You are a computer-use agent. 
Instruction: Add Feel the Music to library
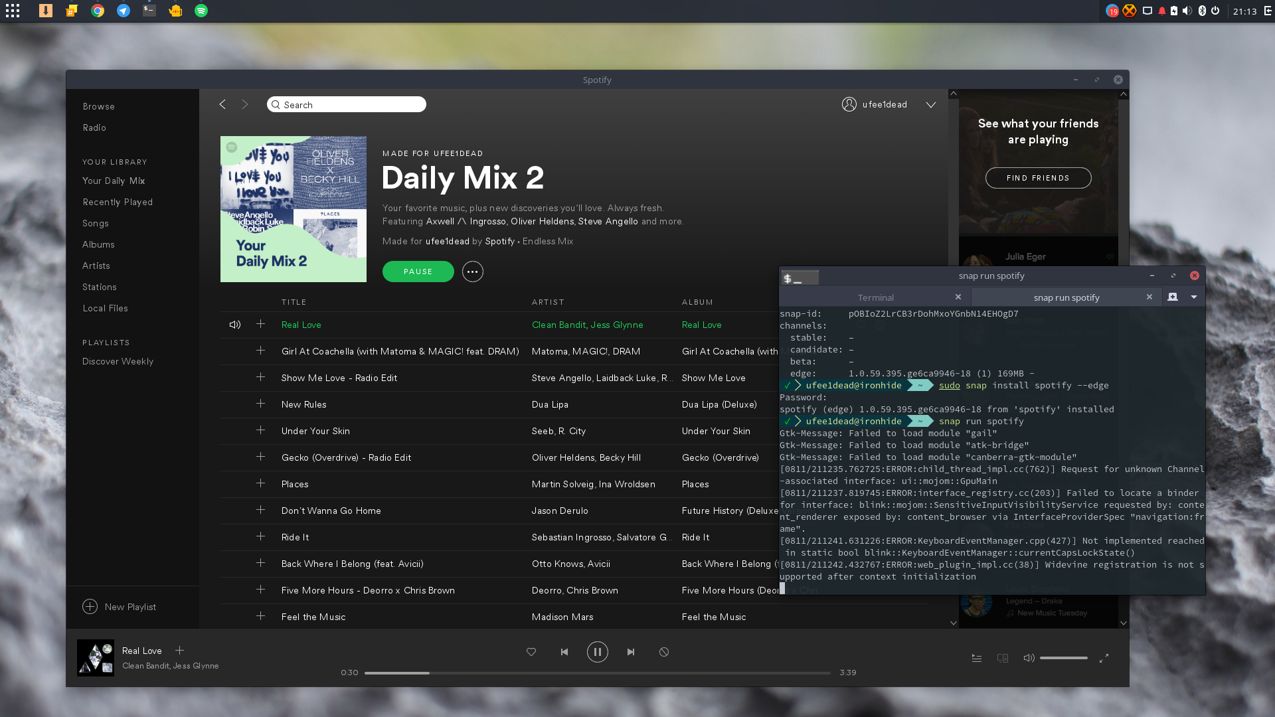[260, 616]
